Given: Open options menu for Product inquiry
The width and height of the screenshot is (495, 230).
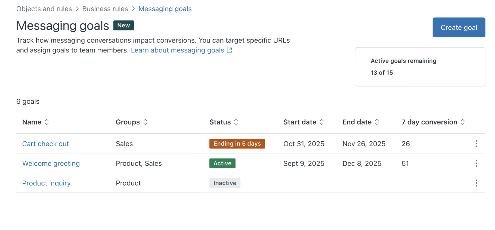Looking at the screenshot, I should 476,183.
